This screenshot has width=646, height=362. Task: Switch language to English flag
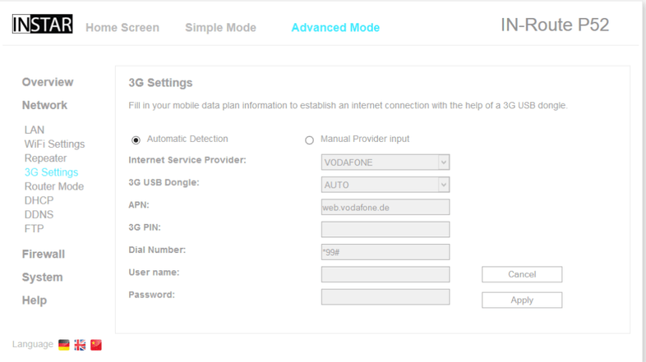point(80,345)
